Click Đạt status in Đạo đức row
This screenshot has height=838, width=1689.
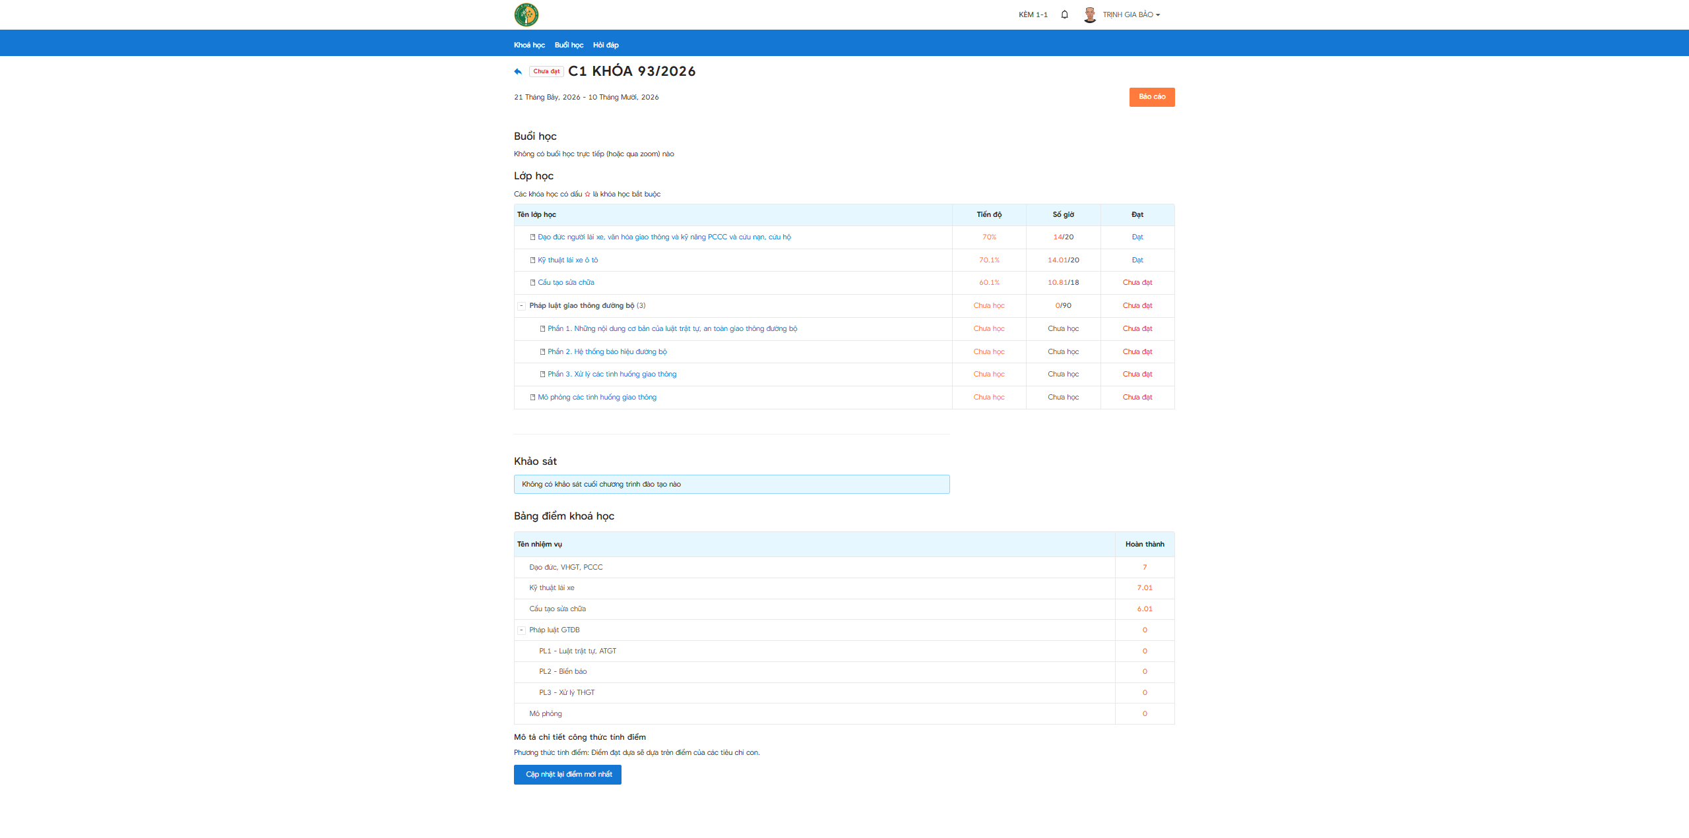pyautogui.click(x=1137, y=237)
